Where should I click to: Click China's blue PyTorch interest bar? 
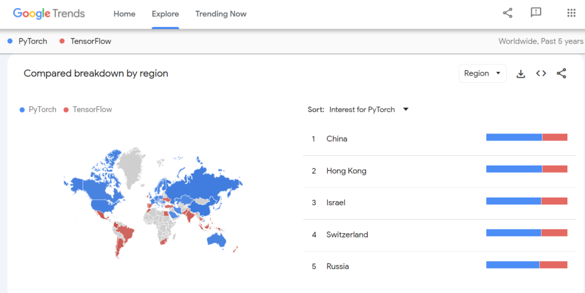514,137
